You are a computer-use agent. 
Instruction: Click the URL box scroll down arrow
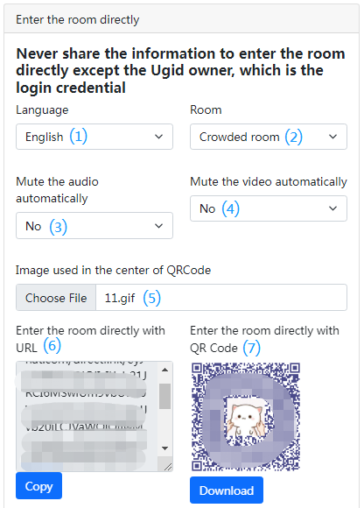[165, 448]
